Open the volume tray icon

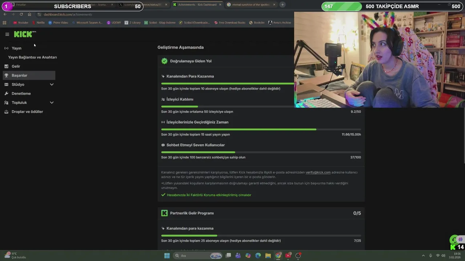[x=444, y=256]
